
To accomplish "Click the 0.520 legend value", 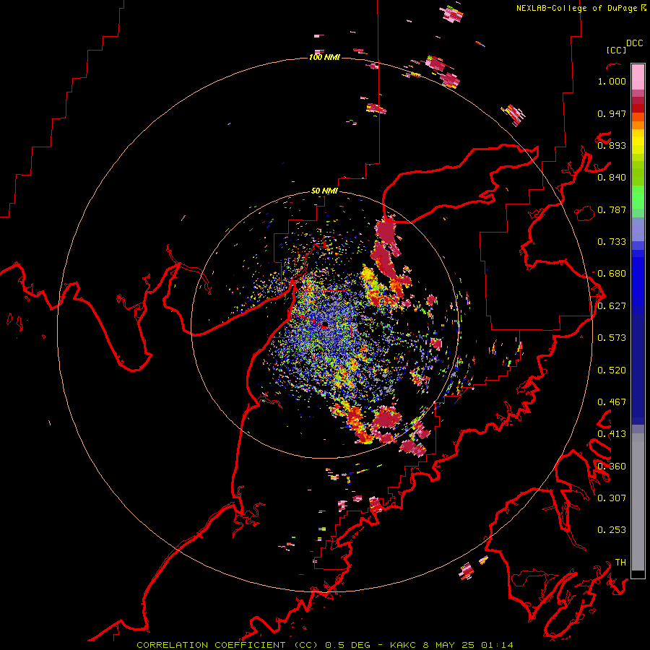I will [612, 370].
